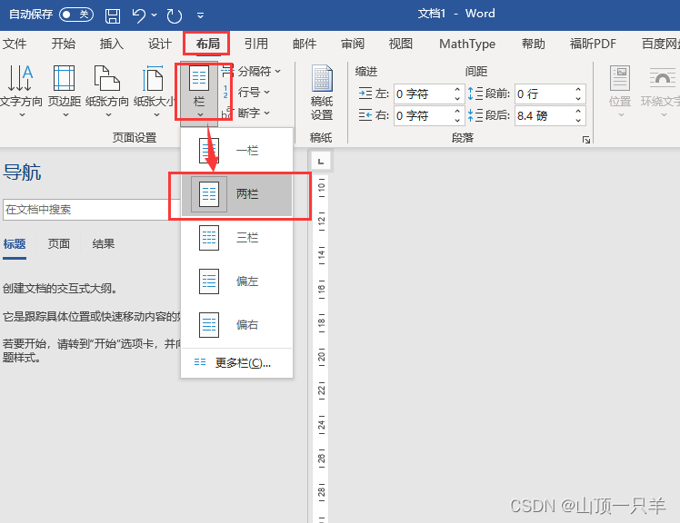Click the 纸张方向 orientation icon
The width and height of the screenshot is (680, 523).
(x=107, y=78)
